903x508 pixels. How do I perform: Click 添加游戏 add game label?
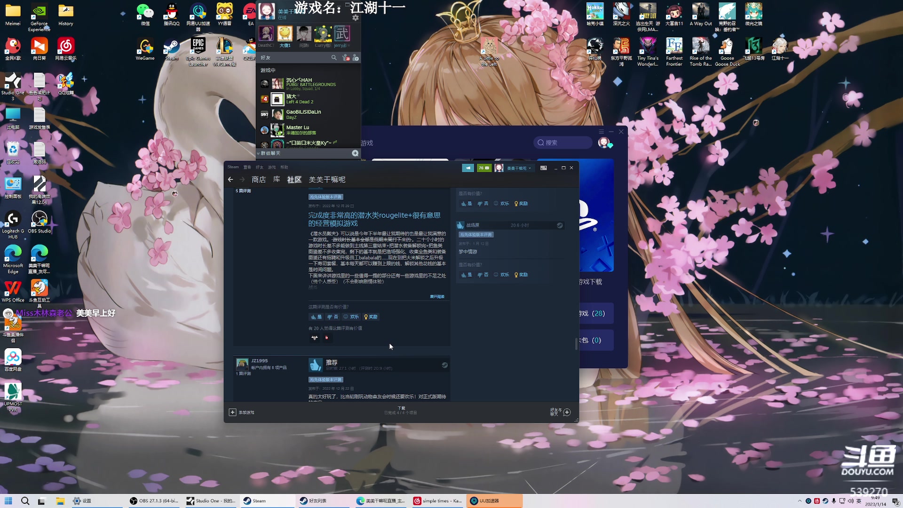[x=246, y=413]
